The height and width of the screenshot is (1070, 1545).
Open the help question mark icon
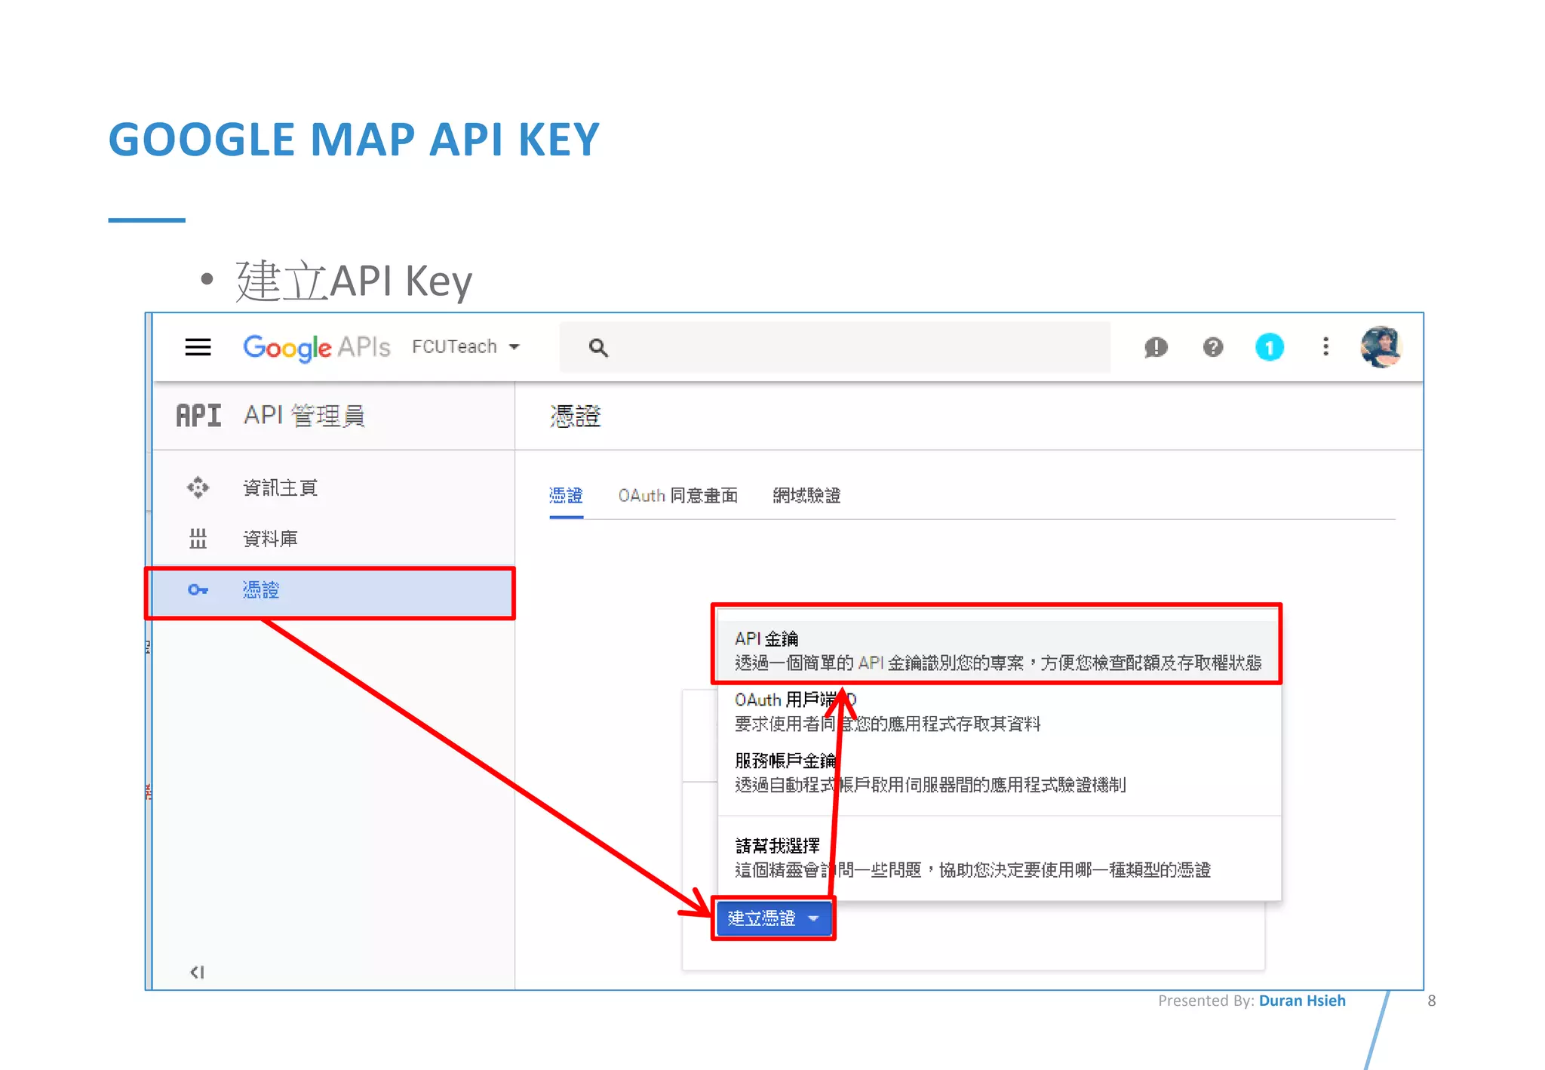tap(1213, 347)
